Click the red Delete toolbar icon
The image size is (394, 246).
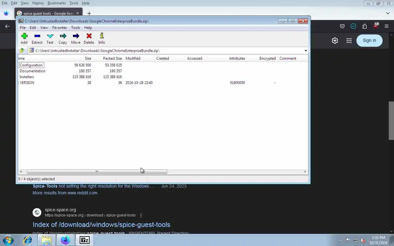point(89,39)
